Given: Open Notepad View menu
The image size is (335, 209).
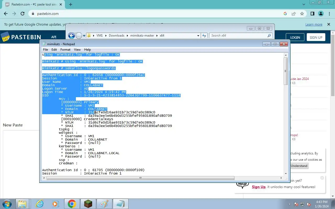Looking at the screenshot, I should [x=77, y=49].
